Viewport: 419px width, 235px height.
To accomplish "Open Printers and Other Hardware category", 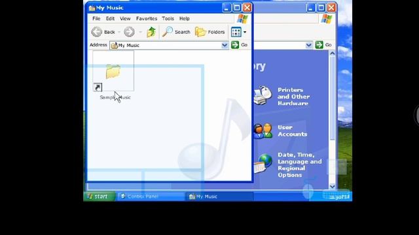I will pyautogui.click(x=293, y=97).
